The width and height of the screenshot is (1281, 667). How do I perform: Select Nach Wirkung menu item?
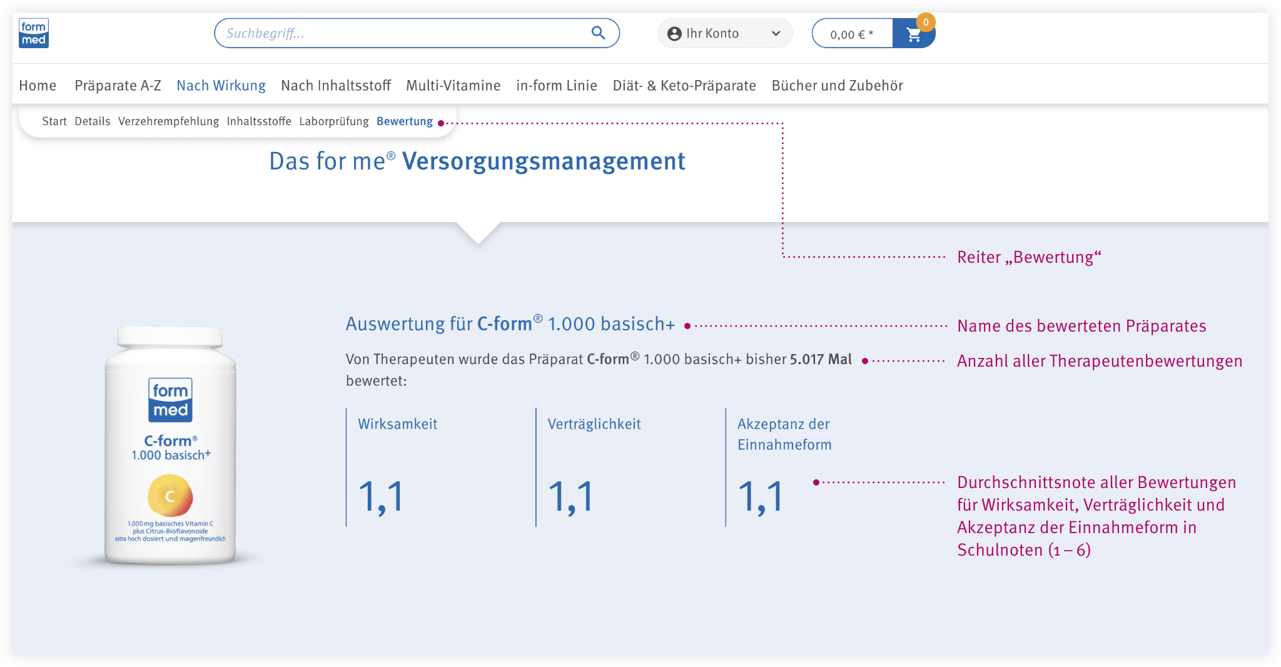(221, 86)
